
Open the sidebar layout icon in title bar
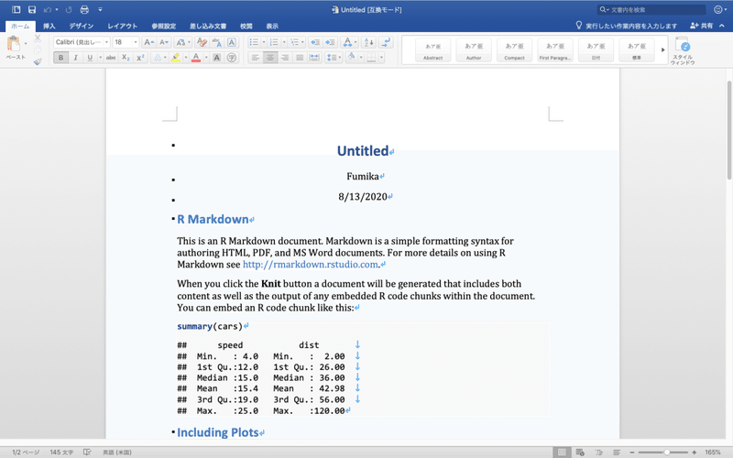(x=16, y=9)
